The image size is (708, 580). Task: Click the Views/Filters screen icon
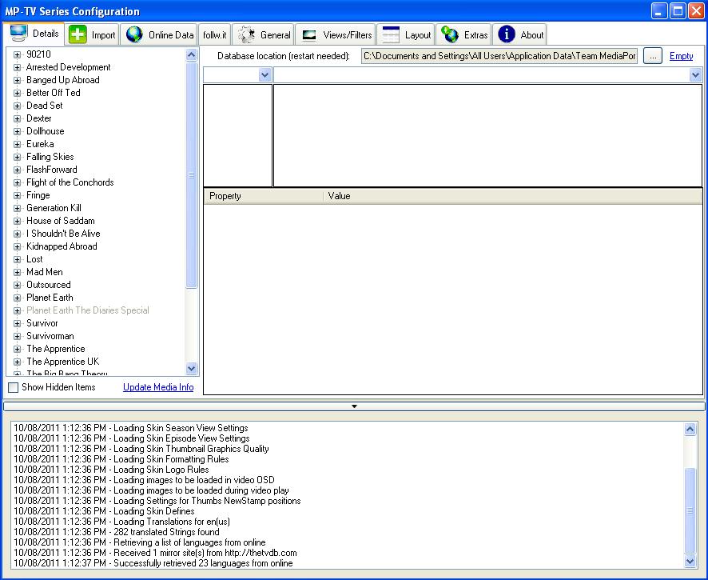(x=309, y=35)
